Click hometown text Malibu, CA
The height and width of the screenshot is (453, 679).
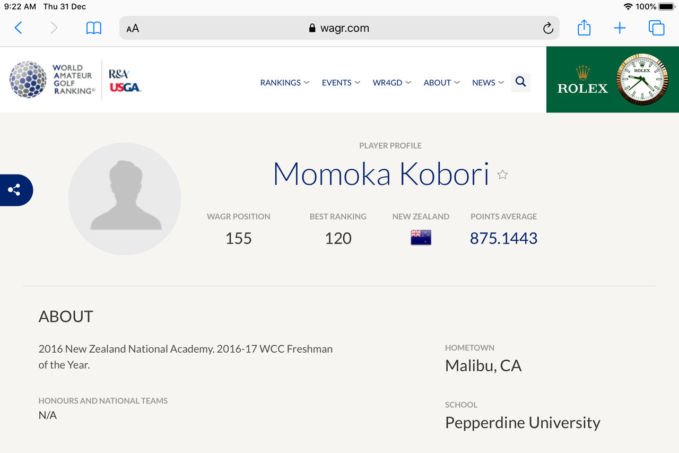(x=483, y=365)
